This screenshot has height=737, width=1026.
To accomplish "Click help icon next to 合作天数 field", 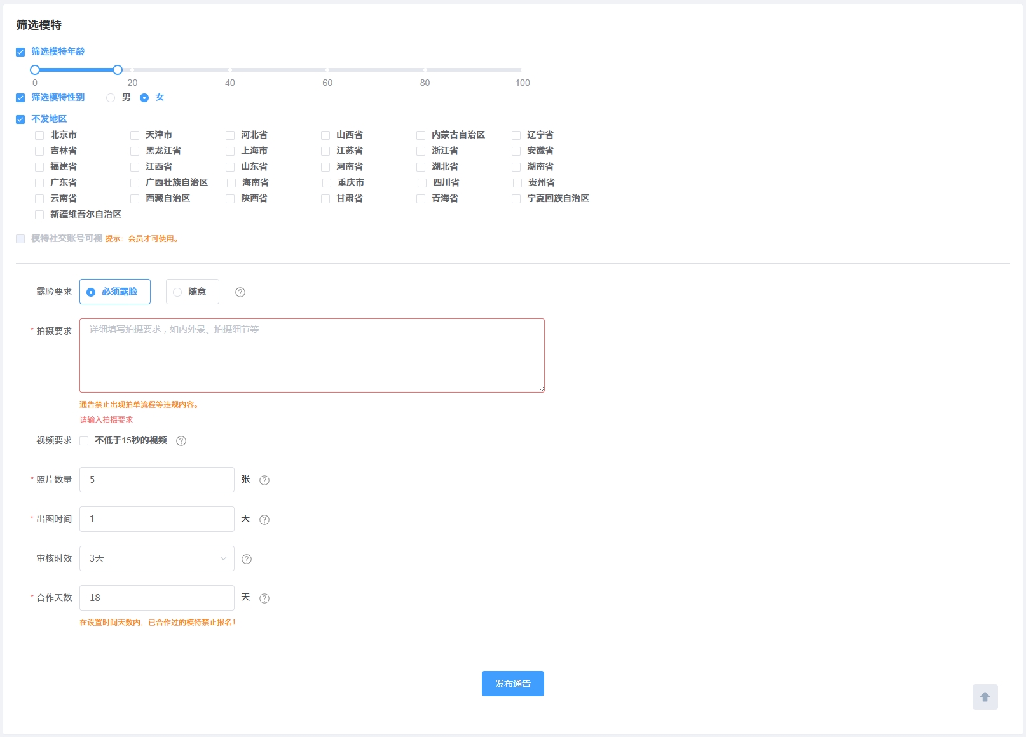I will coord(264,598).
